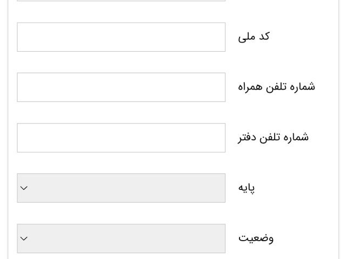Place cursor in the national code box
This screenshot has height=259, width=346.
[x=121, y=37]
